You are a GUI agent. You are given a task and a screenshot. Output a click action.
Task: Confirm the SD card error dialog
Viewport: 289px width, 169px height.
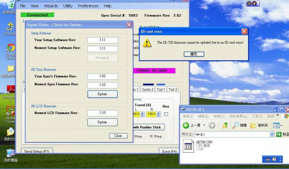[x=194, y=54]
